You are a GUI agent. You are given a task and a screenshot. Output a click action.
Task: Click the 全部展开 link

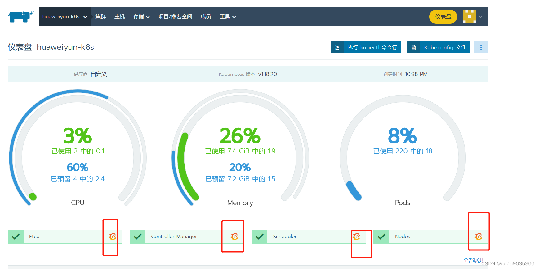point(474,260)
